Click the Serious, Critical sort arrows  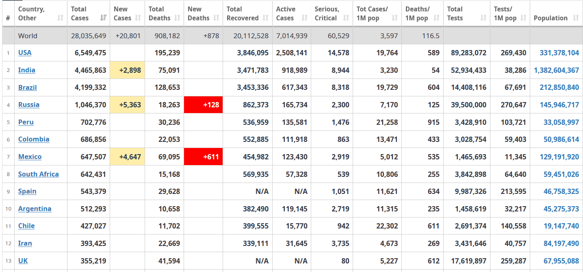[346, 18]
